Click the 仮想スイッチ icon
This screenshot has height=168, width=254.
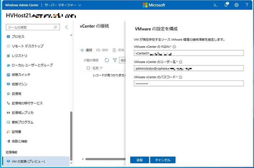coord(8,75)
